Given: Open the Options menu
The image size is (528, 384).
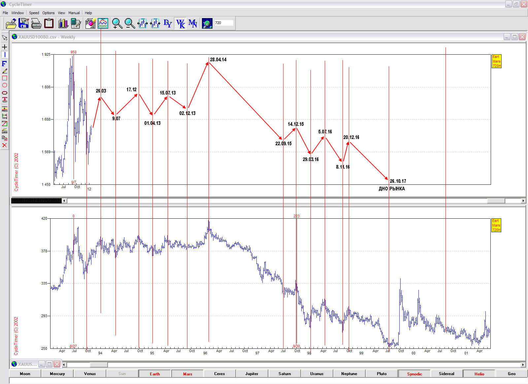Looking at the screenshot, I should tap(48, 13).
